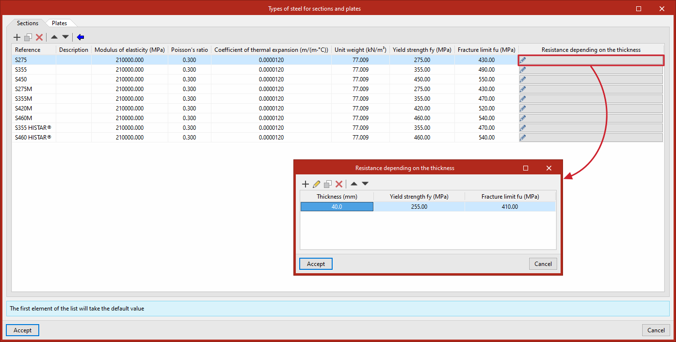Switch to the Plates tab
676x342 pixels.
59,23
